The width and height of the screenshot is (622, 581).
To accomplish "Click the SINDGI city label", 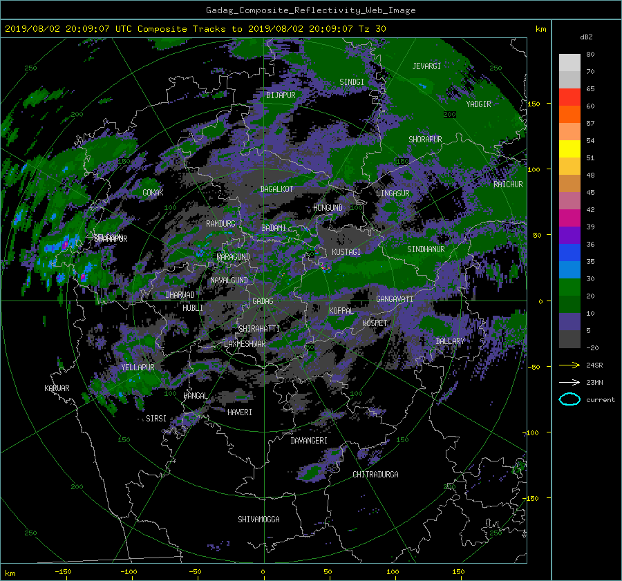I will [x=352, y=82].
